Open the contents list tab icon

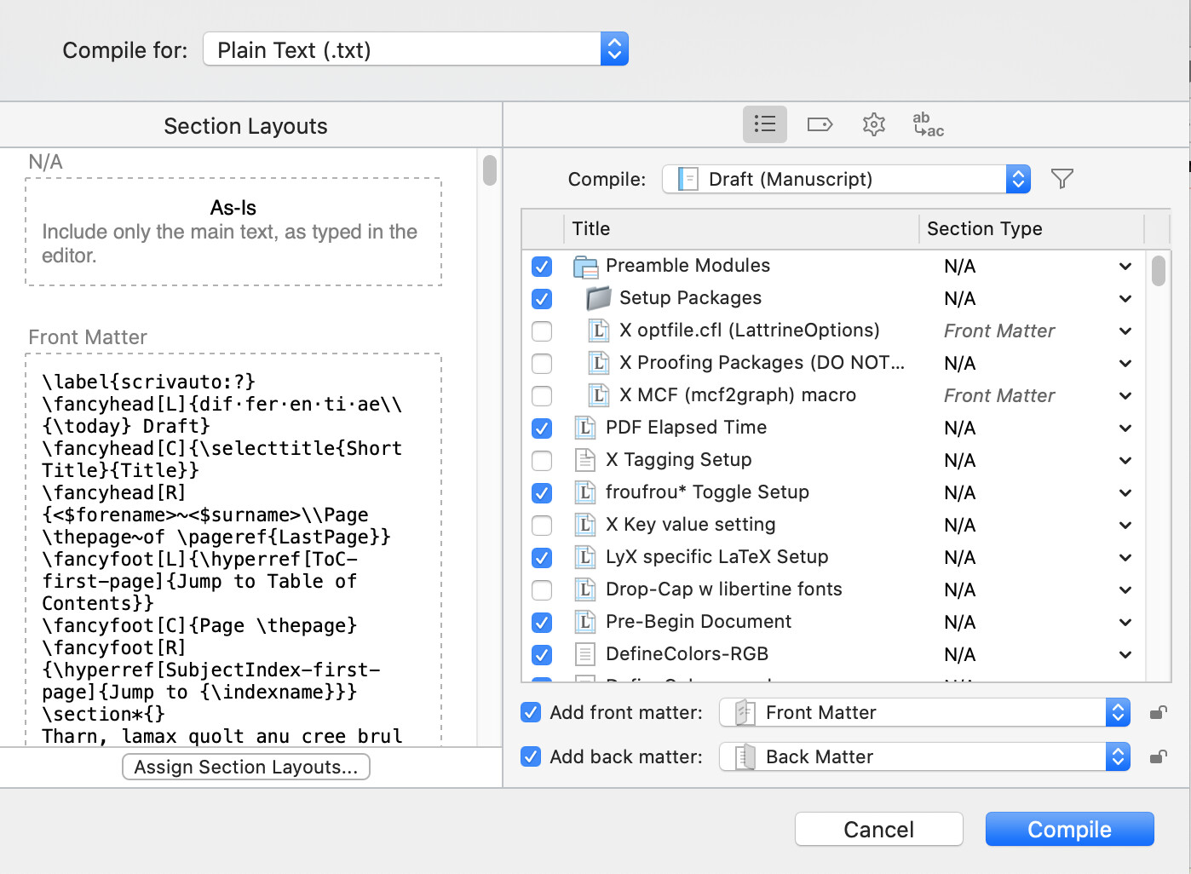(x=764, y=124)
